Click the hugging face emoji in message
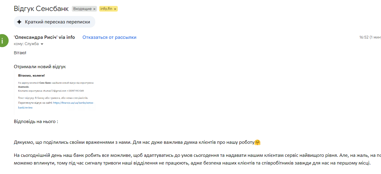381x174 pixels. click(257, 142)
